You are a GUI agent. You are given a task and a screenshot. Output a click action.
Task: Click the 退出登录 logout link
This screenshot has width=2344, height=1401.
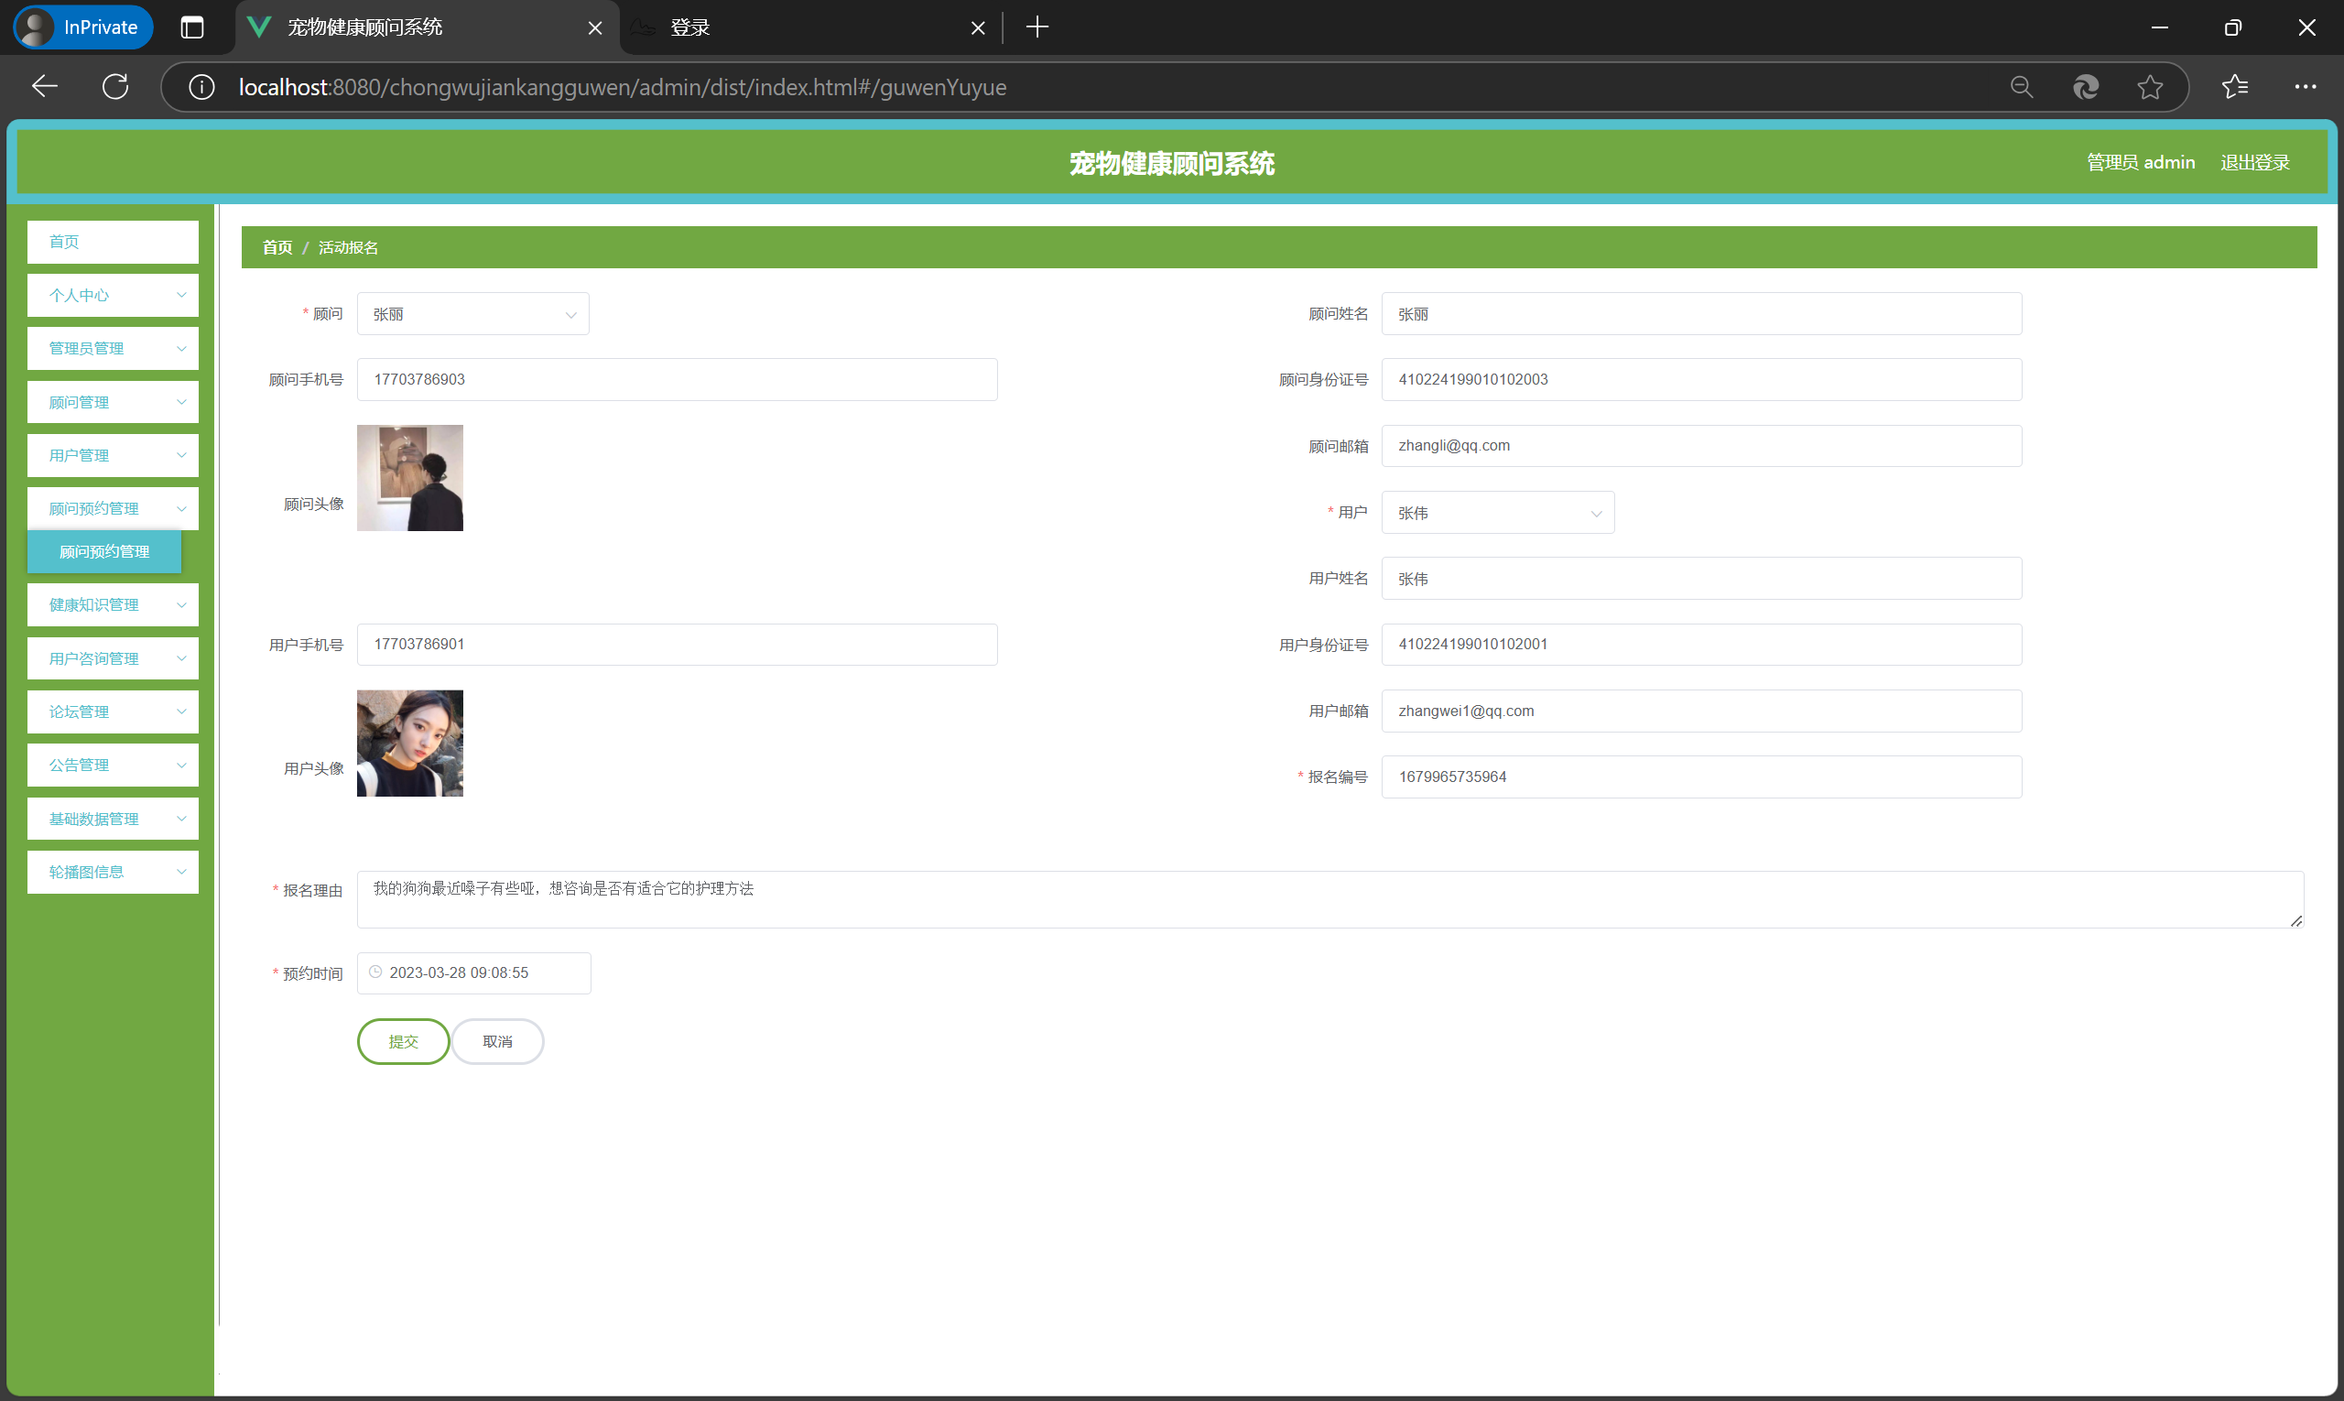click(2254, 162)
